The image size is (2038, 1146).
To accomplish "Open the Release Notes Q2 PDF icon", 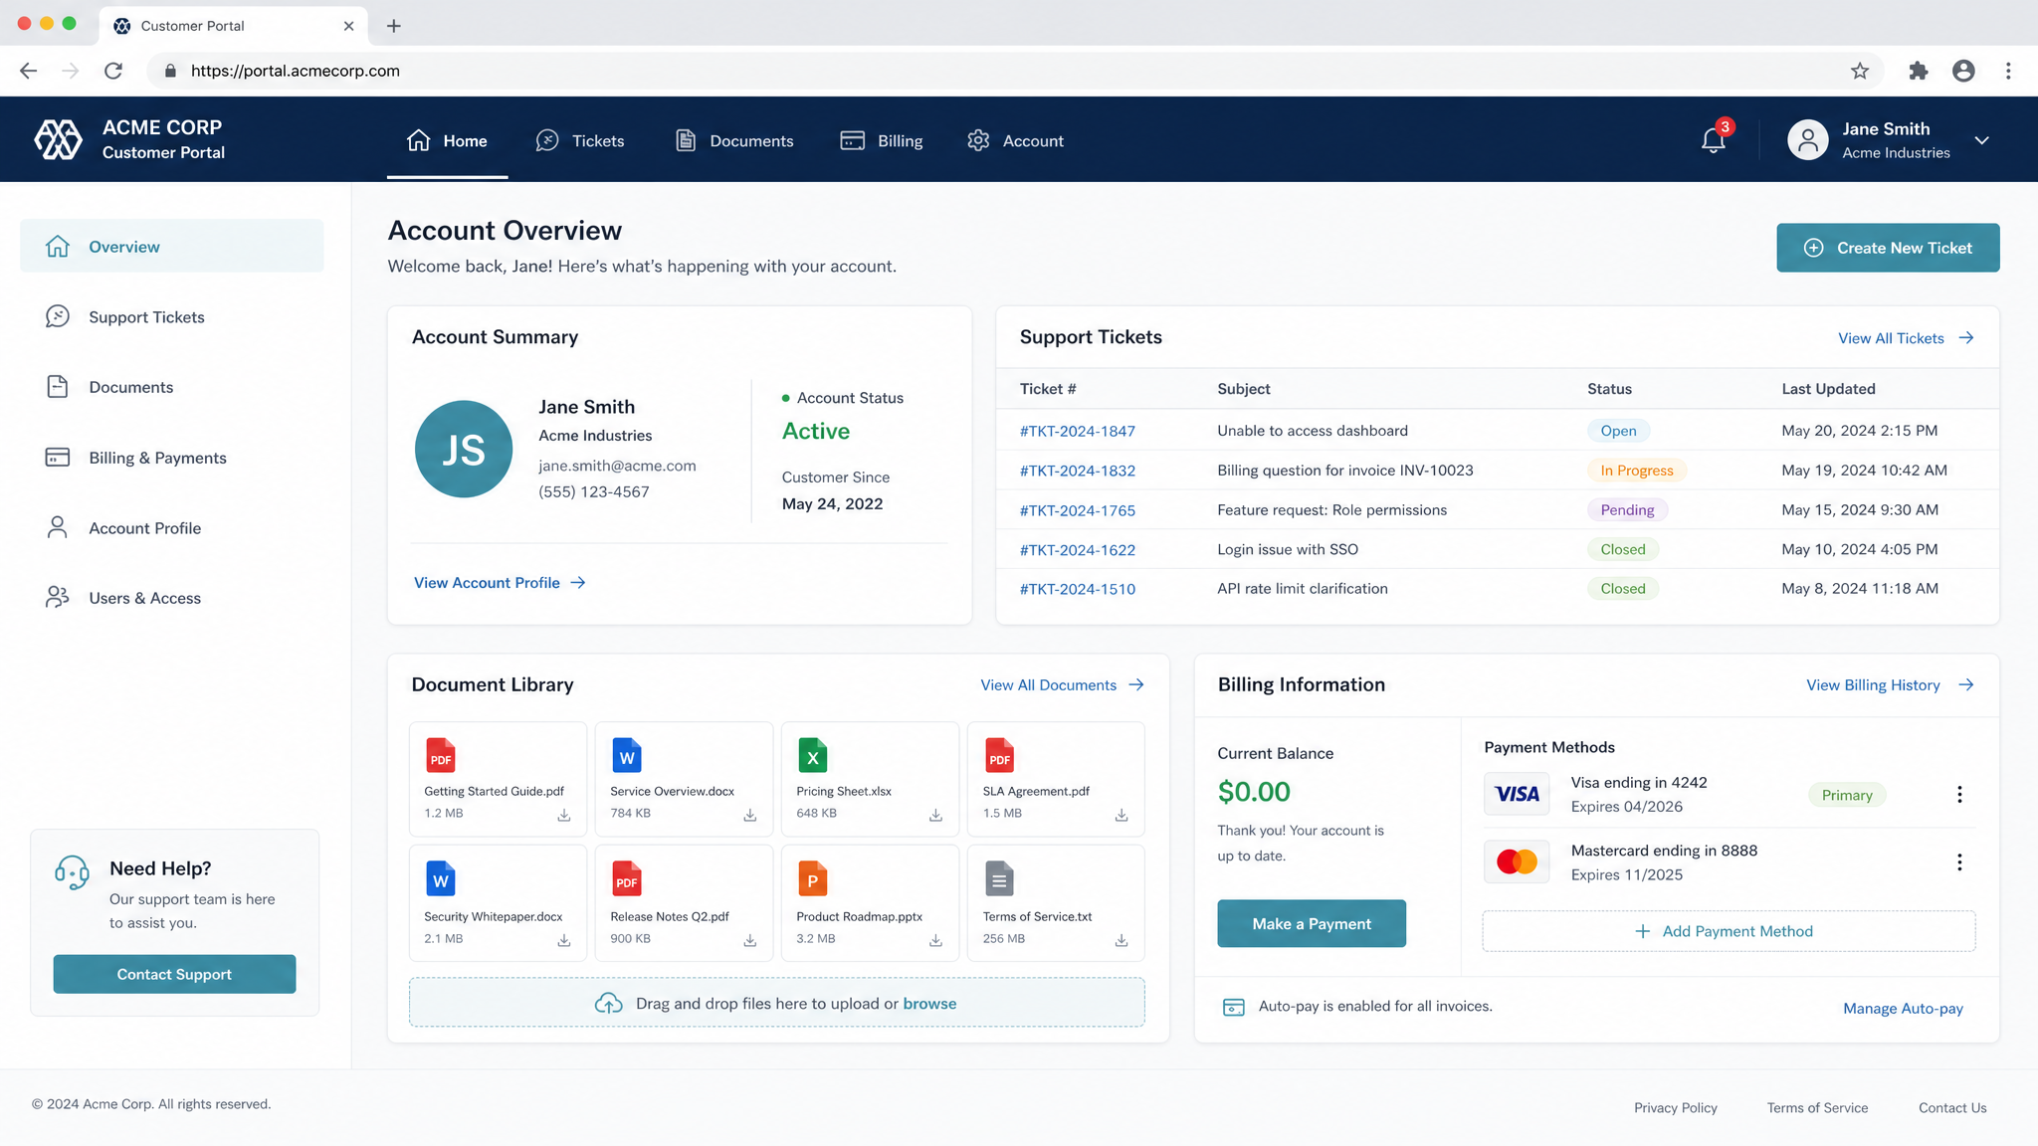I will tap(626, 878).
